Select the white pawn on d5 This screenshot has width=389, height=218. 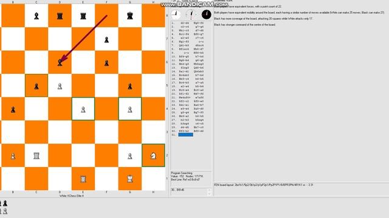60,86
